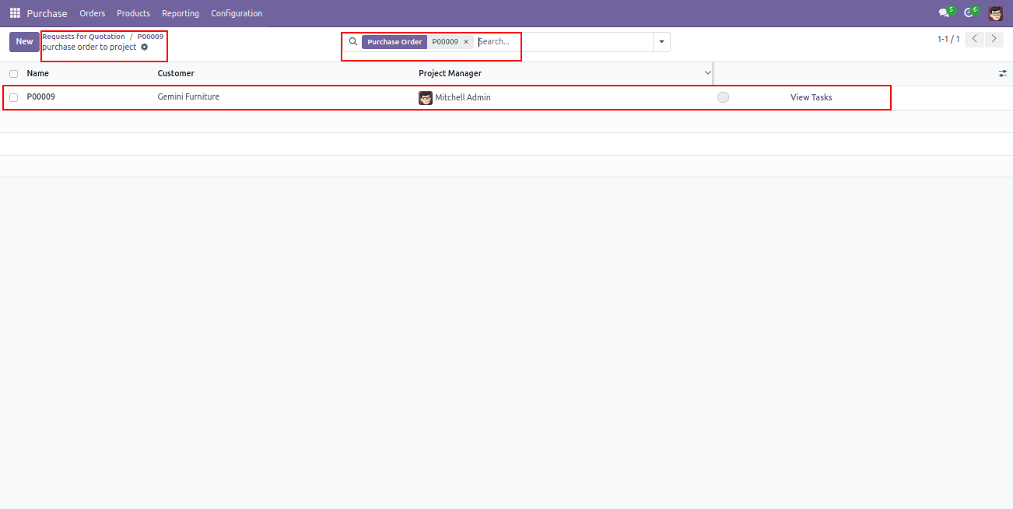Viewport: 1013px width, 509px height.
Task: Click Mitchell Admin avatar in row
Action: 426,98
